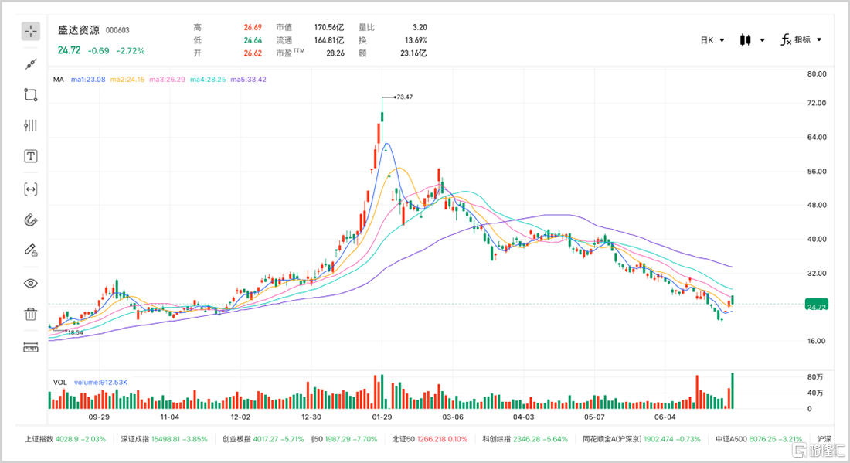Hide drawings with the eye icon
The image size is (850, 463).
(31, 284)
